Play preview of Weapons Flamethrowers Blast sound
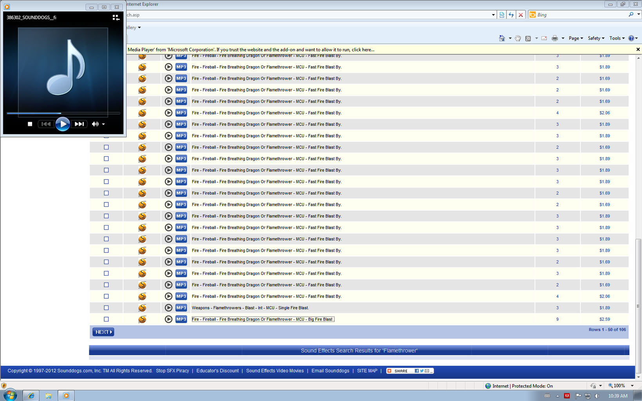642x401 pixels. pyautogui.click(x=168, y=308)
